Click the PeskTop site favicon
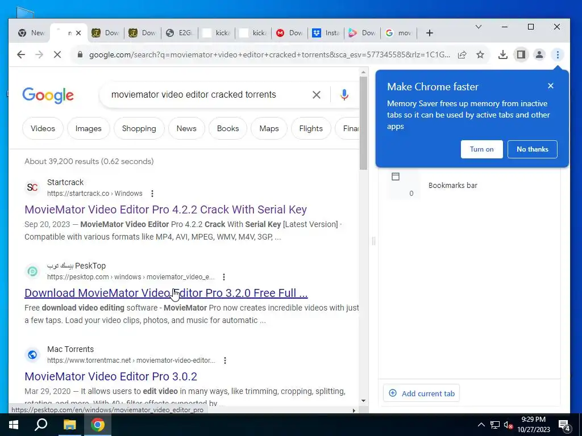Screen dimensions: 582x436 (32, 271)
